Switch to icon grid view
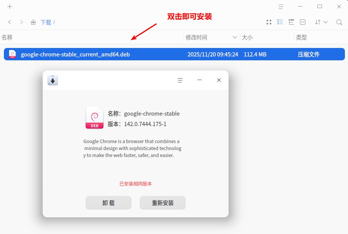This screenshot has height=234, width=348. (x=269, y=22)
